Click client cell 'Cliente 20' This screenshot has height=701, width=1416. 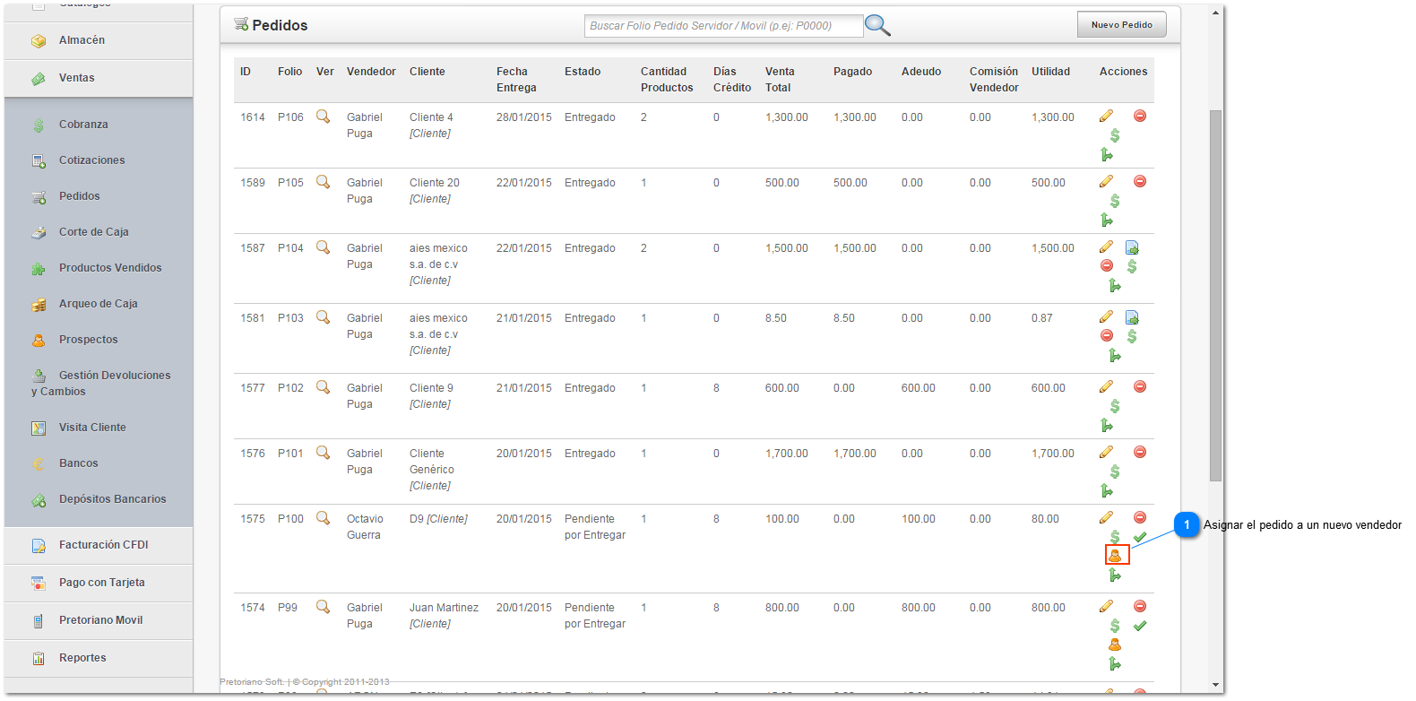435,183
